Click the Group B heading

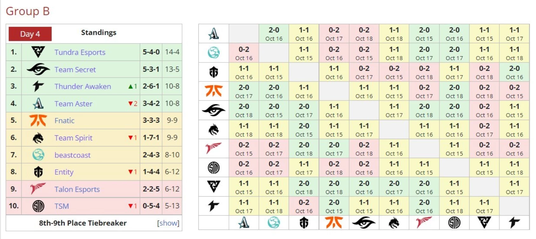tap(28, 11)
